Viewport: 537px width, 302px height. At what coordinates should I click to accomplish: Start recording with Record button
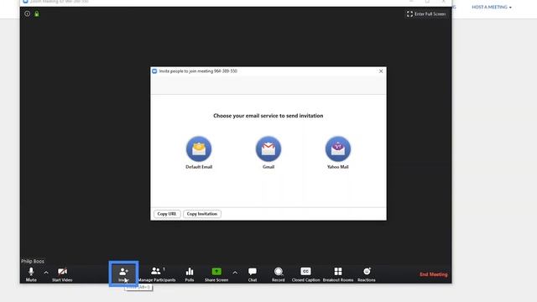pos(278,274)
